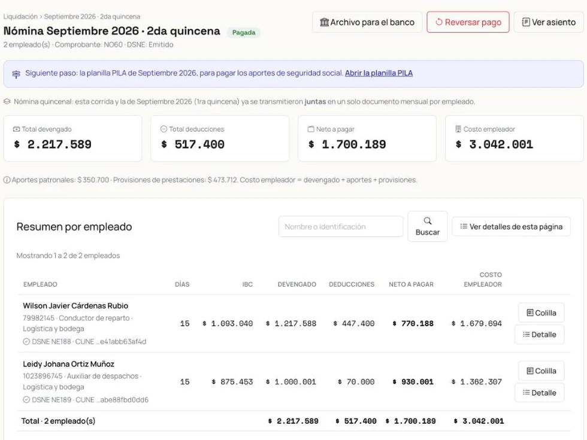Click the Neto a pagar wallet icon

coord(311,129)
